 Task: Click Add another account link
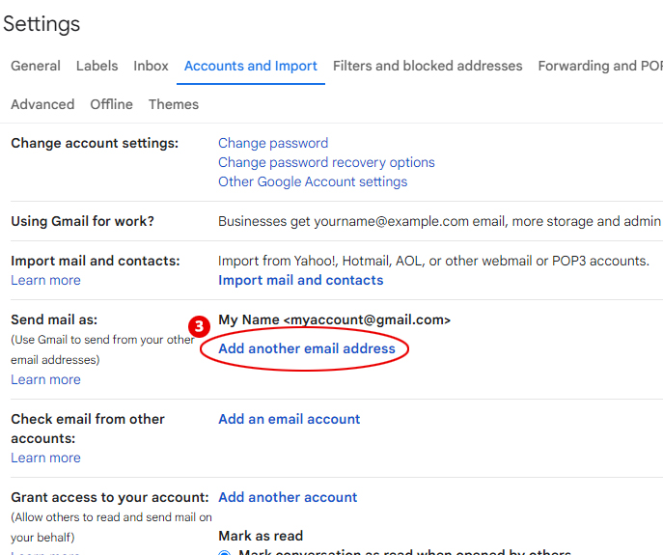(288, 497)
